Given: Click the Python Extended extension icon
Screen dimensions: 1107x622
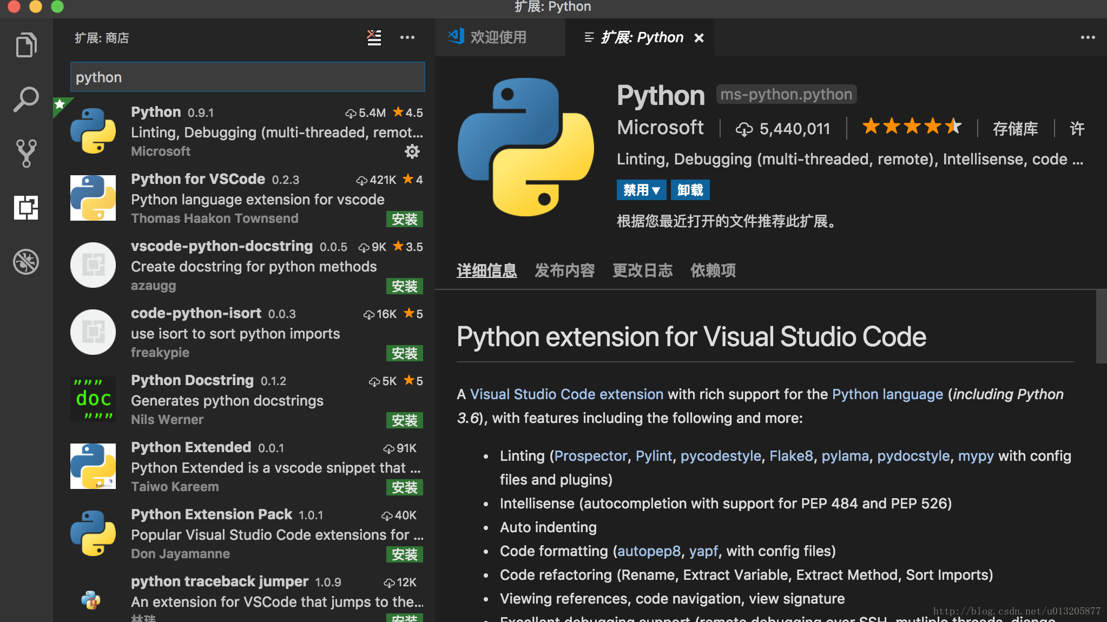Looking at the screenshot, I should [93, 466].
